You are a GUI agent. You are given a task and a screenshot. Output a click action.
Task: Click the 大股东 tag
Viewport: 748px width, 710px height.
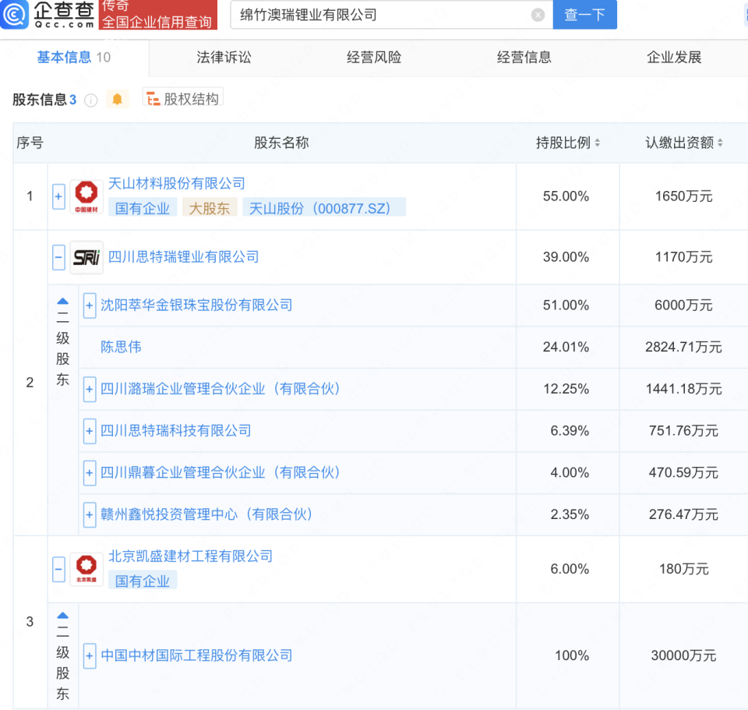tap(210, 208)
